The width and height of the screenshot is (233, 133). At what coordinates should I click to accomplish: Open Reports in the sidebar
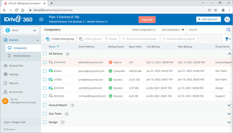click(x=13, y=83)
